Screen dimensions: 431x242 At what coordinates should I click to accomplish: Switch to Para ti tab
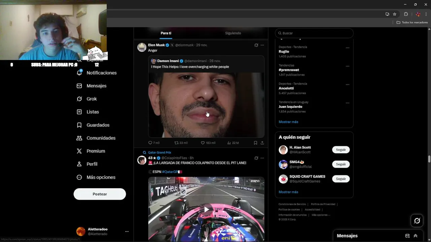(x=166, y=33)
